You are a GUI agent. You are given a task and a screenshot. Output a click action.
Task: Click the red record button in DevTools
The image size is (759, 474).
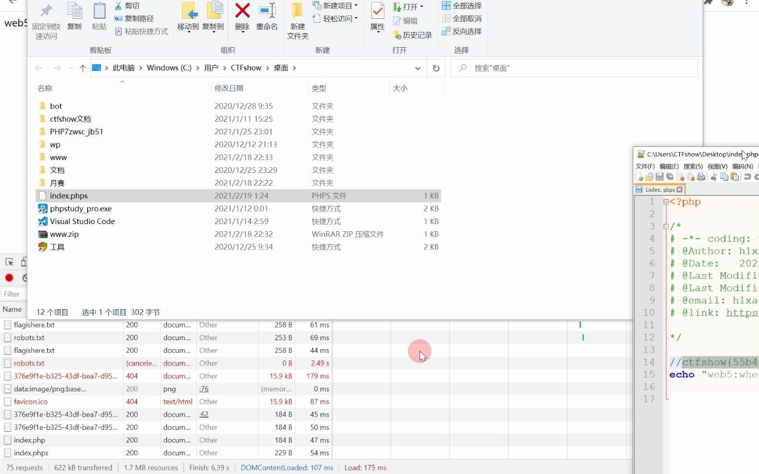click(x=9, y=277)
